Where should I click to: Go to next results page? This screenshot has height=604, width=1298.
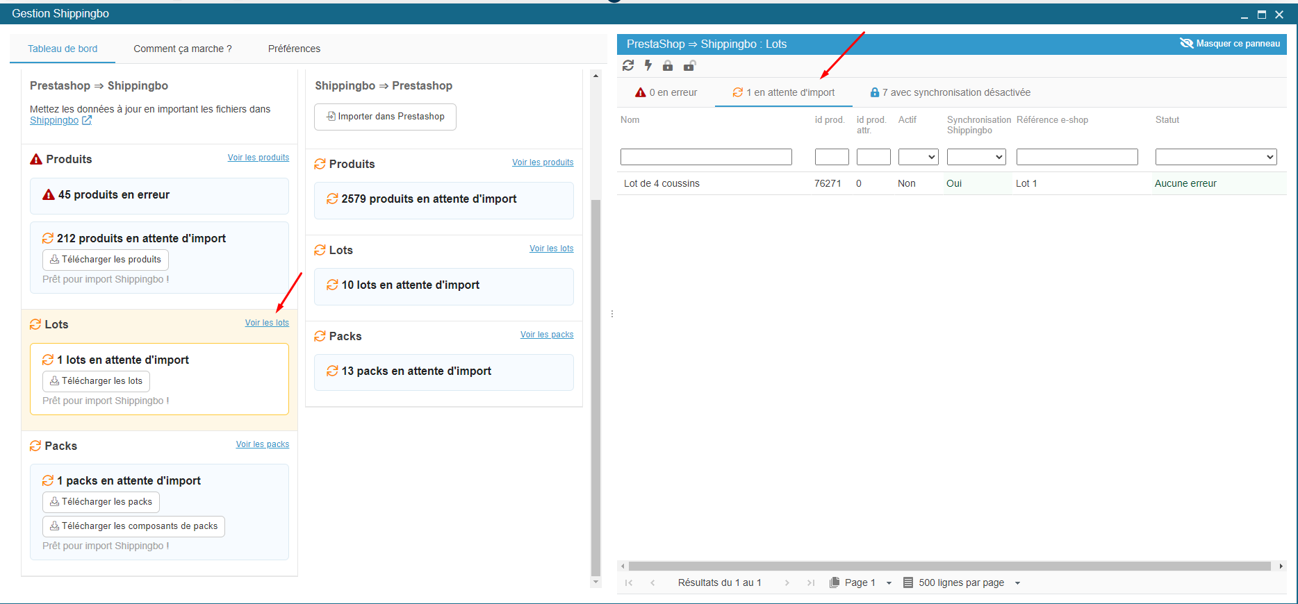(787, 583)
